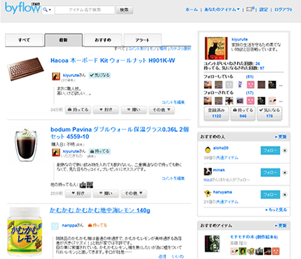
Task: Open the Hacoa keyboard product thumbnail
Action: [25, 69]
